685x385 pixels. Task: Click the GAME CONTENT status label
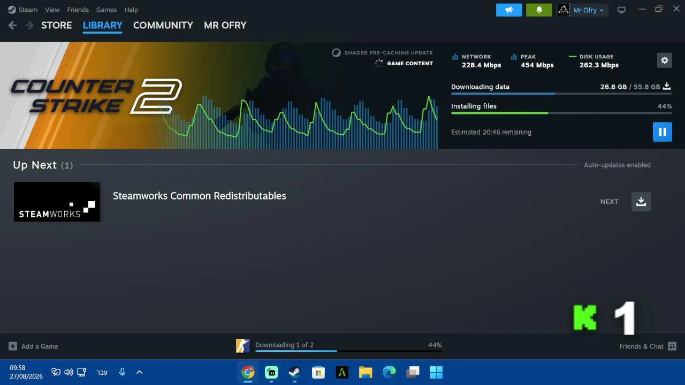(410, 63)
